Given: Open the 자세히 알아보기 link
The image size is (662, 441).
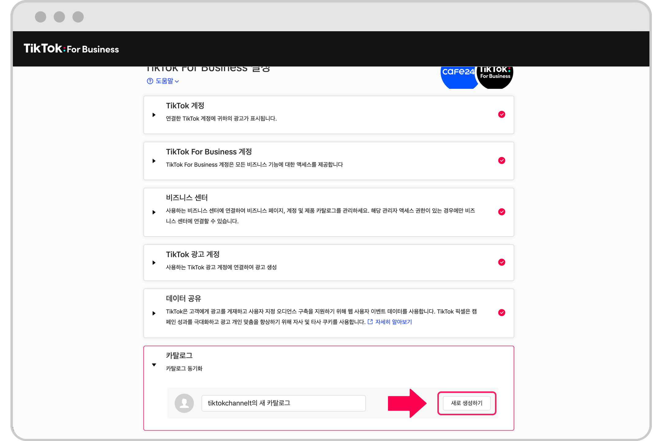Looking at the screenshot, I should 394,322.
